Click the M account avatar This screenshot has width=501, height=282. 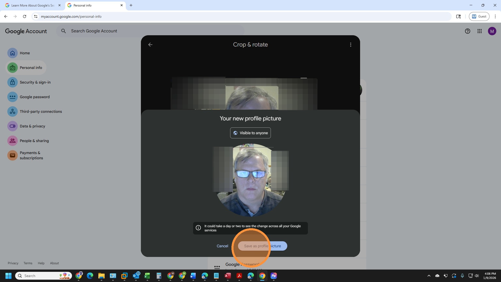[x=492, y=31]
